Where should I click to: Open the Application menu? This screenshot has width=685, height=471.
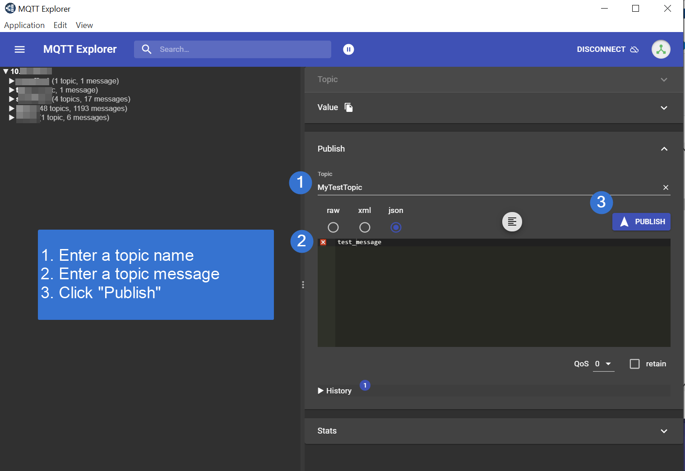[24, 25]
